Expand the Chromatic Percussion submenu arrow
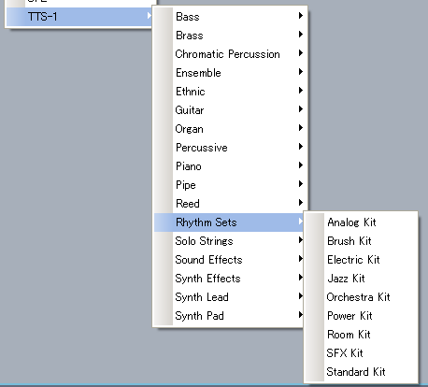The image size is (428, 387). point(301,52)
